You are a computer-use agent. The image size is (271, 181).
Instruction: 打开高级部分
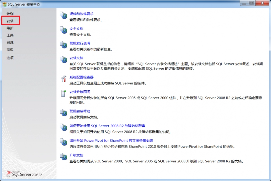click(x=10, y=49)
